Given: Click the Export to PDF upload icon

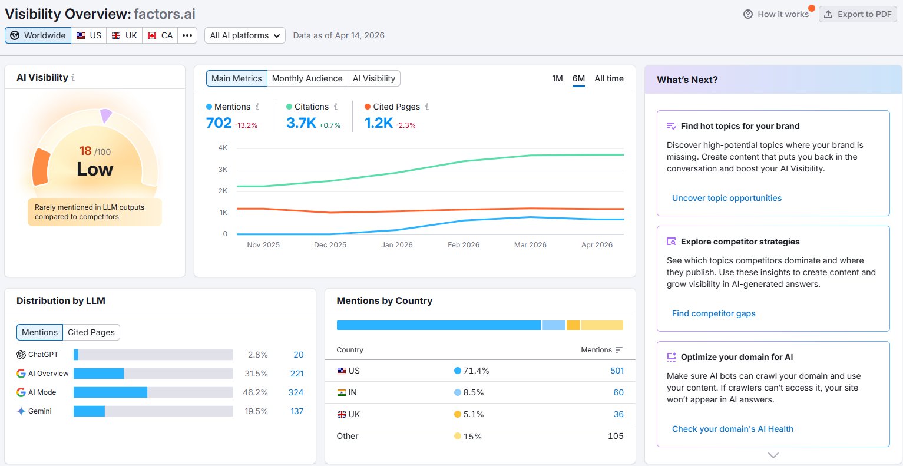Looking at the screenshot, I should coord(828,14).
